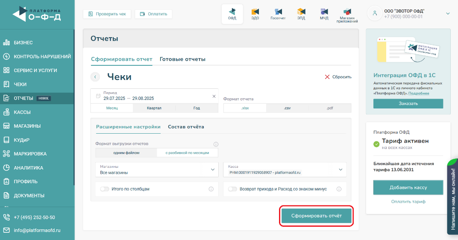Viewport: 458px width, 240px height.
Task: Toggle Возврат прихода и Расход со знаком минус
Action: tap(232, 189)
